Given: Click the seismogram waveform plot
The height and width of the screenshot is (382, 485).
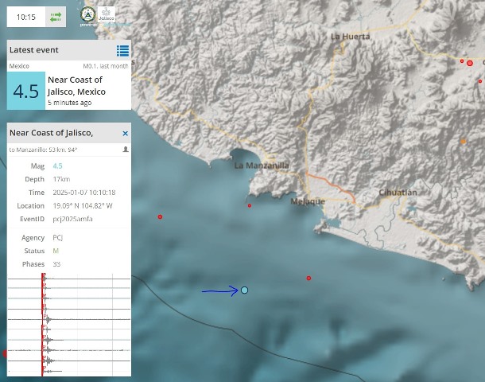Looking at the screenshot, I should [69, 325].
